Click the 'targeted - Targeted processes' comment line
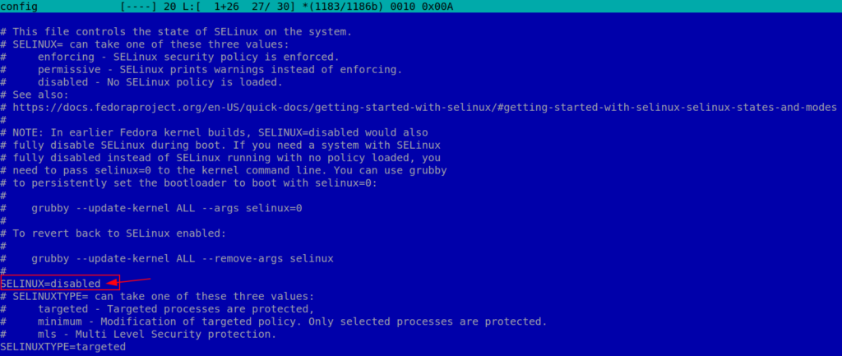This screenshot has height=356, width=842. click(175, 308)
